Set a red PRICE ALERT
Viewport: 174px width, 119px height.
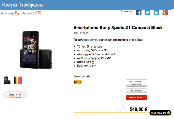click(x=136, y=98)
